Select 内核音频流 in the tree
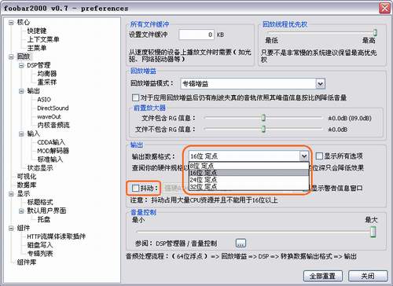Image resolution: width=393 pixels, height=286 pixels. click(53, 125)
